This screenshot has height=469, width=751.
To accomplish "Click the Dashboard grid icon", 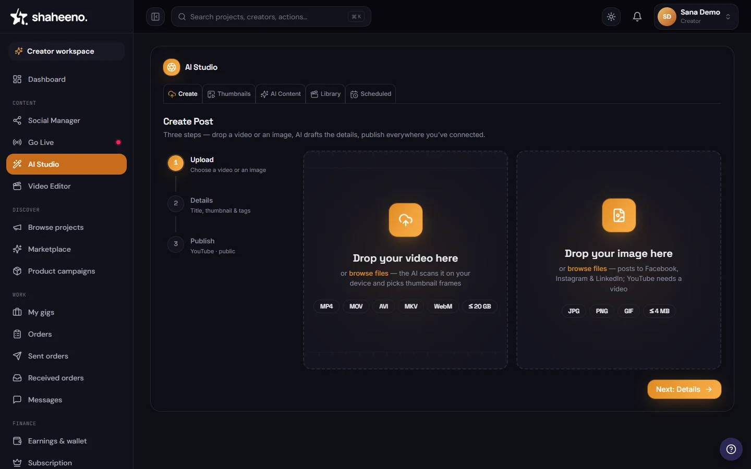I will (17, 79).
